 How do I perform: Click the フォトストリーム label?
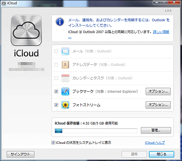click(86, 105)
